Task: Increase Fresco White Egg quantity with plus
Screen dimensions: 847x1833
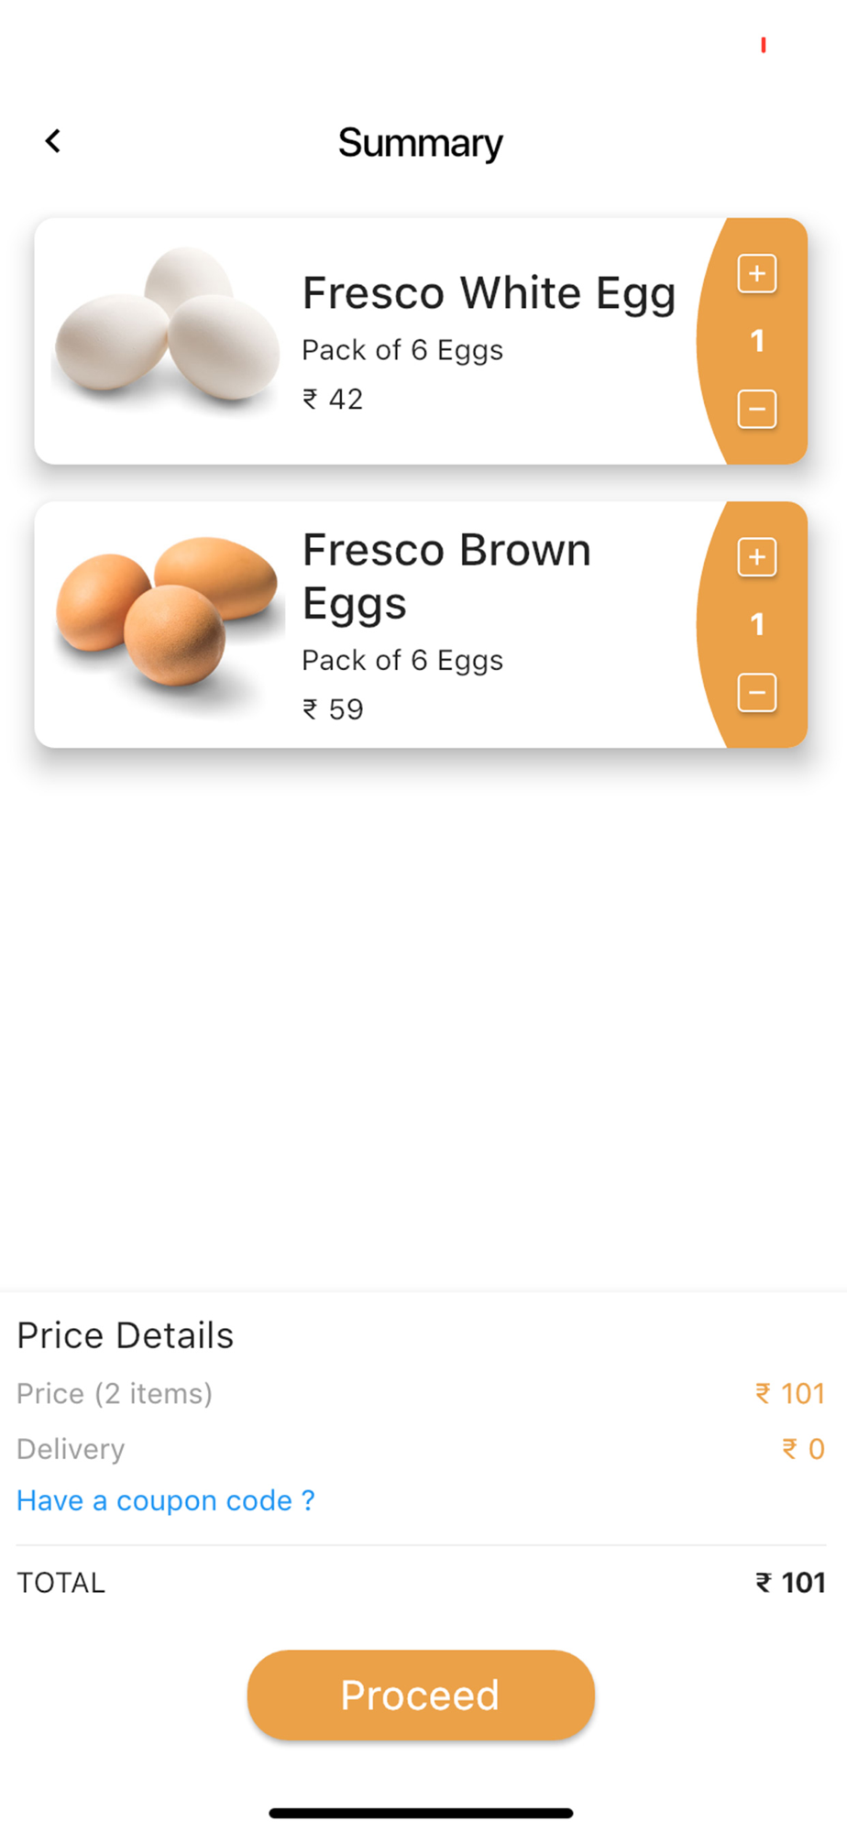Action: [x=757, y=273]
